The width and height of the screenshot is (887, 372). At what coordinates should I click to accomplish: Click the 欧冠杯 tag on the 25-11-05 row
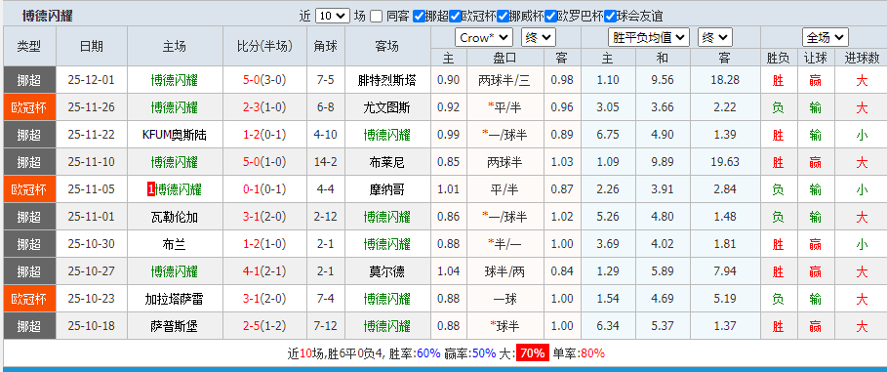coord(29,189)
